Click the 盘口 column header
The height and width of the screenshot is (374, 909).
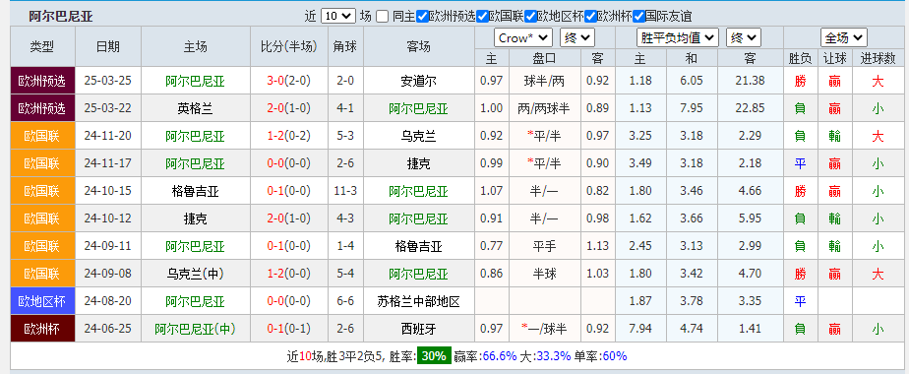tap(544, 59)
